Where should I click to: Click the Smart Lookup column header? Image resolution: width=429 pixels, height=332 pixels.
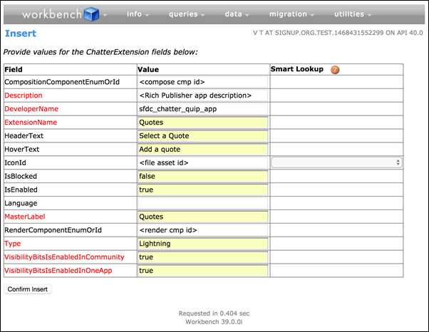[297, 69]
